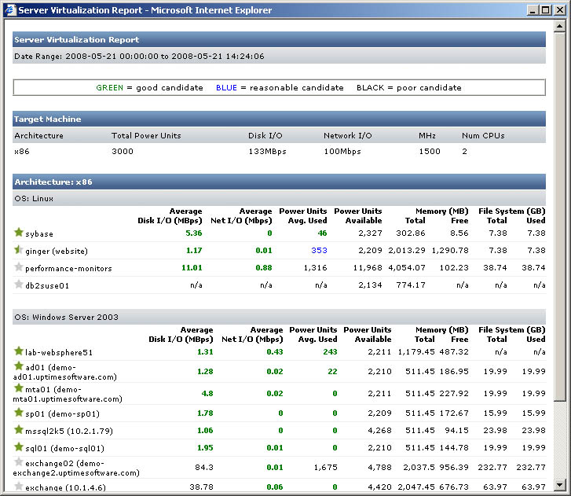Click the green star next to mta01
Image resolution: width=571 pixels, height=496 pixels.
pyautogui.click(x=19, y=388)
